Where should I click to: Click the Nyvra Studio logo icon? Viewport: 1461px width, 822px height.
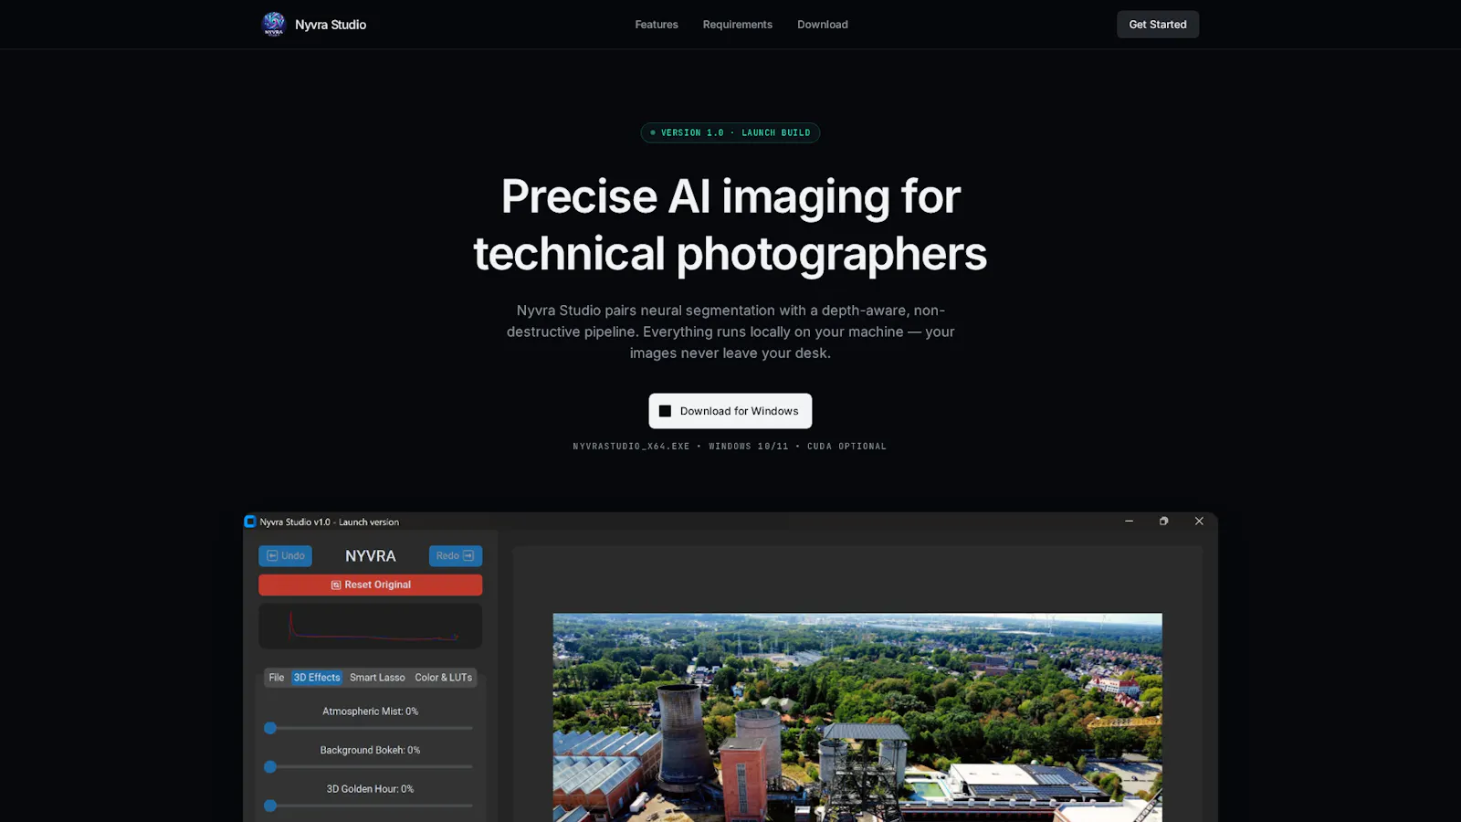point(274,24)
